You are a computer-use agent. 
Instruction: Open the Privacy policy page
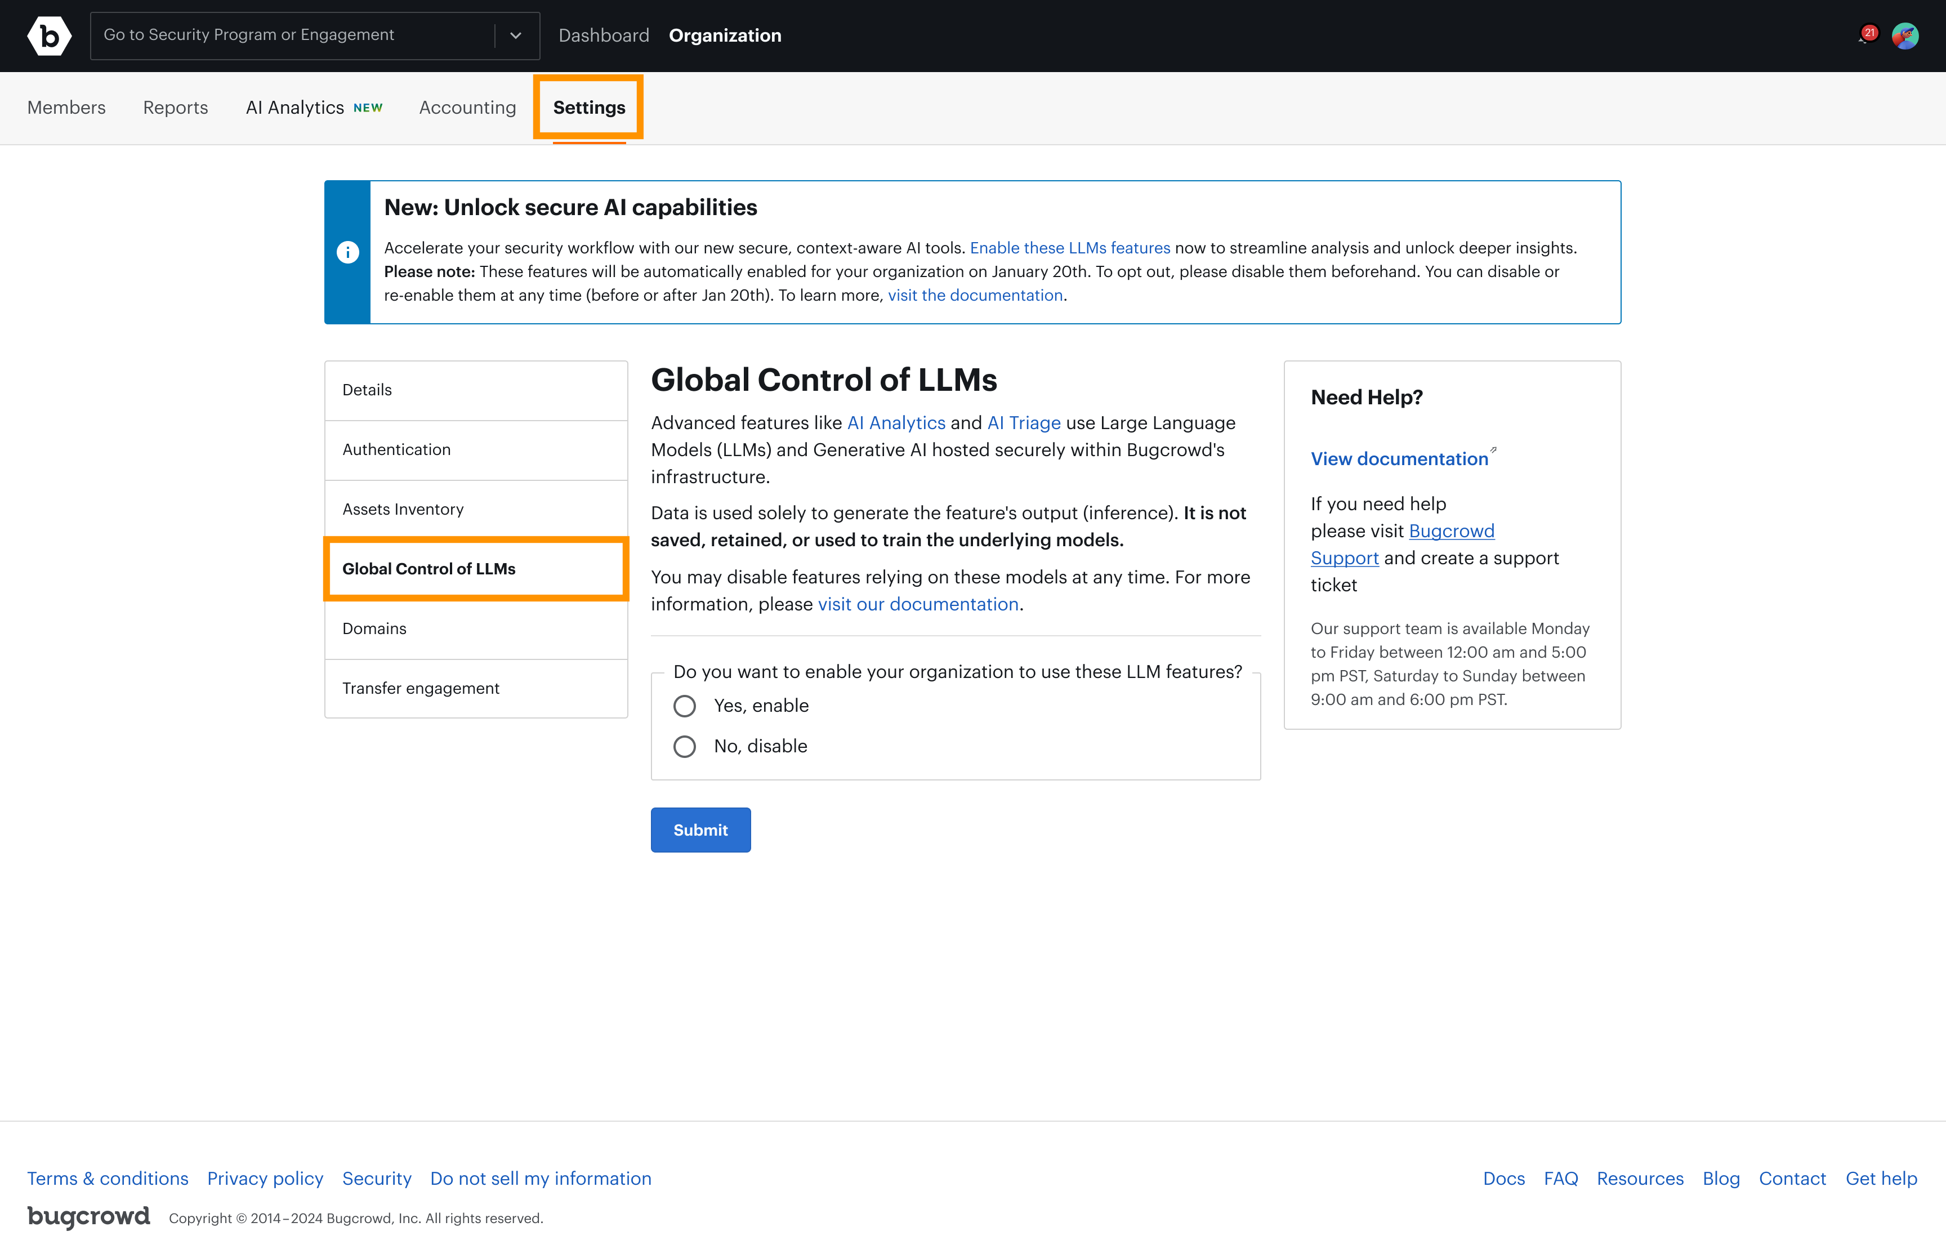pyautogui.click(x=265, y=1178)
